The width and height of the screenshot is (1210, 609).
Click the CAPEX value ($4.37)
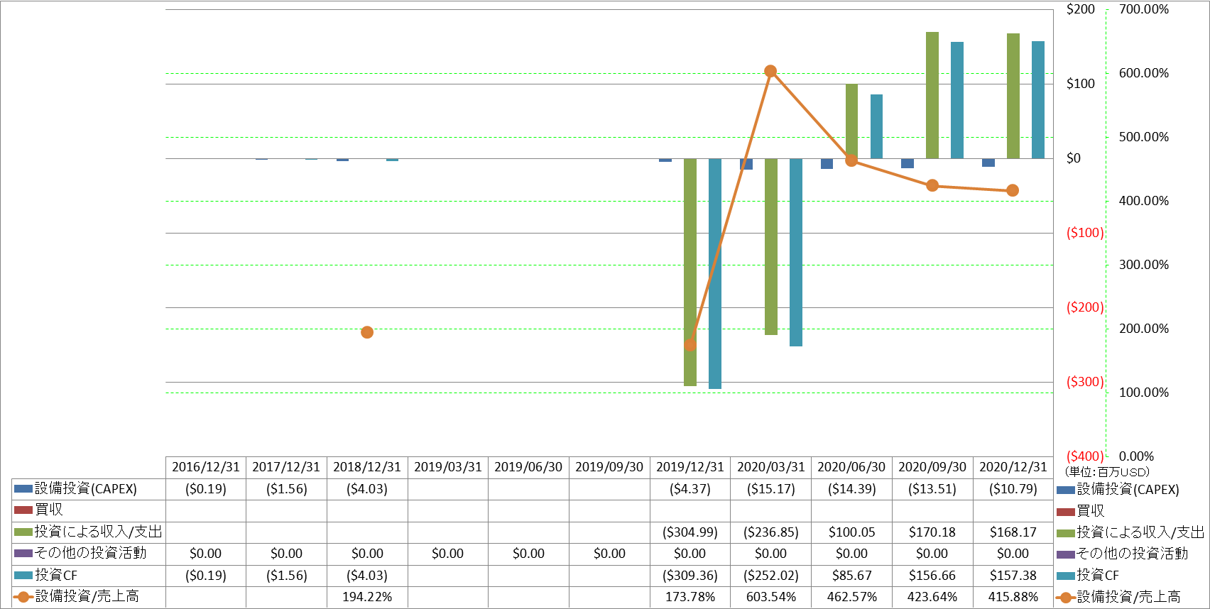[x=690, y=489]
